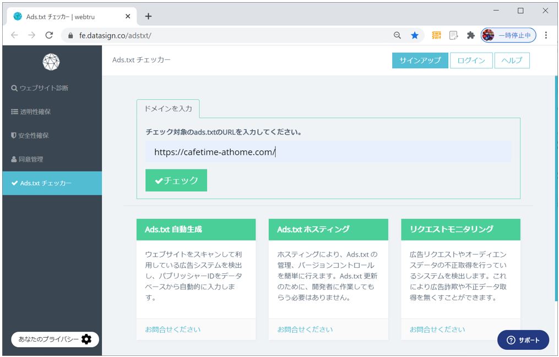Click the webtru logo in sidebar

(51, 62)
